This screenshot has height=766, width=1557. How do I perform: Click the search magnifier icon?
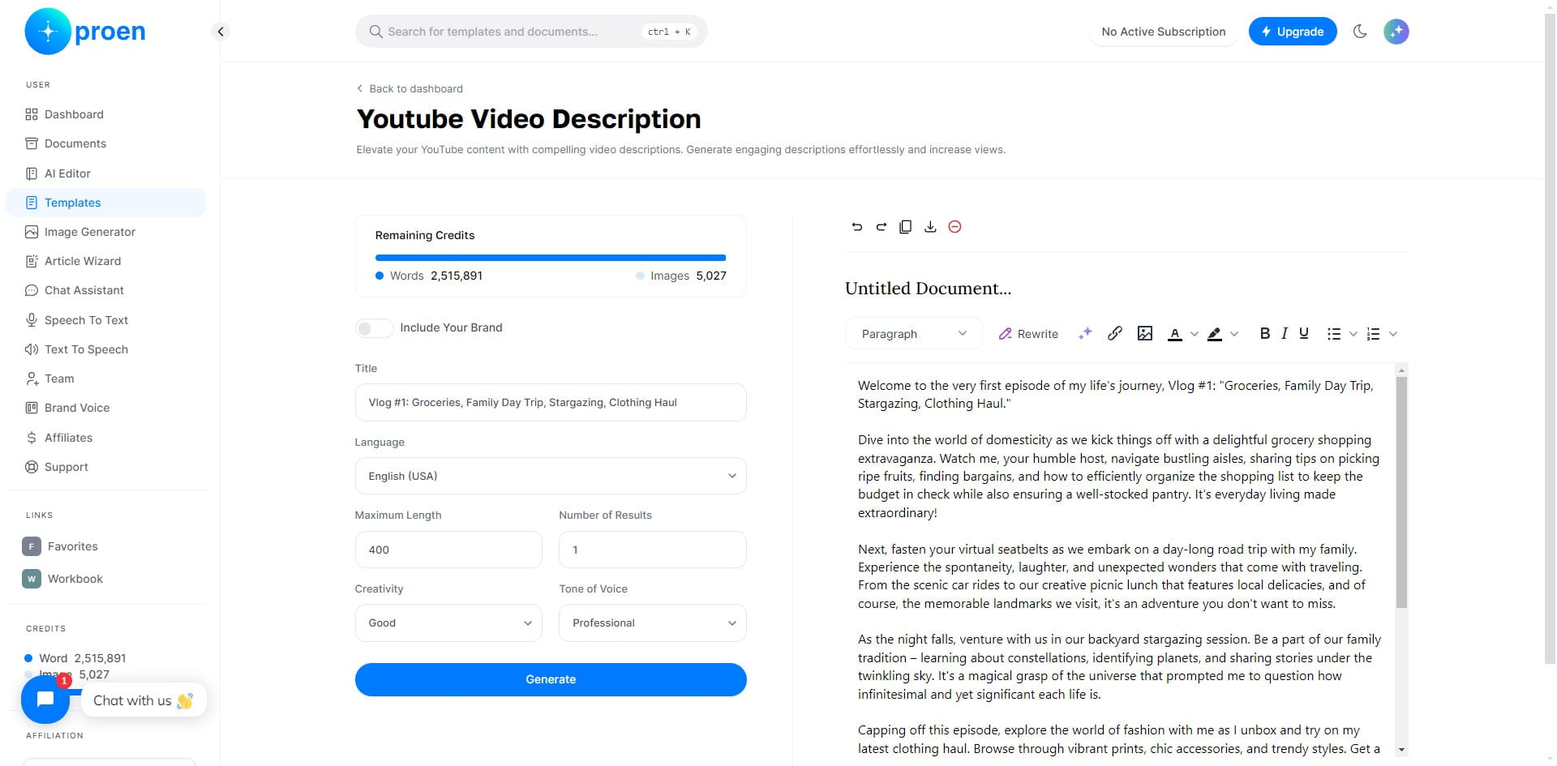pos(375,32)
